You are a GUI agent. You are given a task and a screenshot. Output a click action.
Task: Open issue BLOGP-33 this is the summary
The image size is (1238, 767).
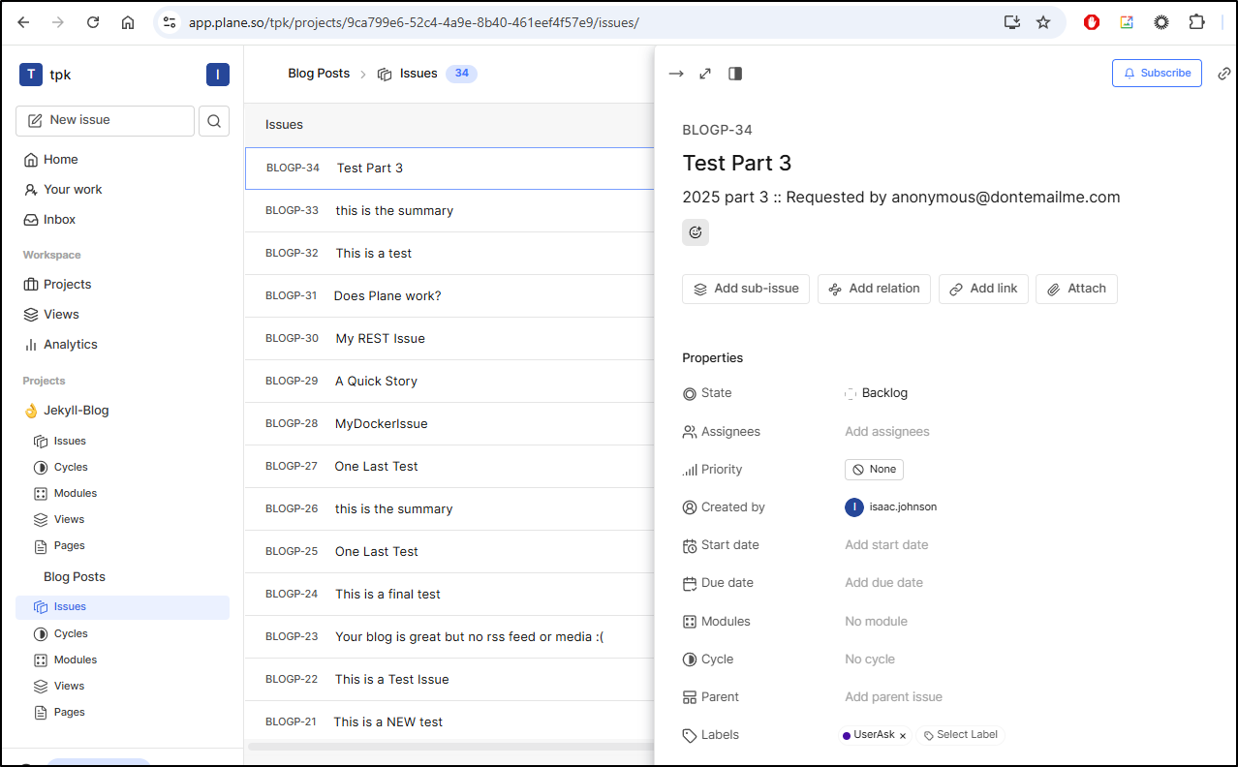(449, 211)
